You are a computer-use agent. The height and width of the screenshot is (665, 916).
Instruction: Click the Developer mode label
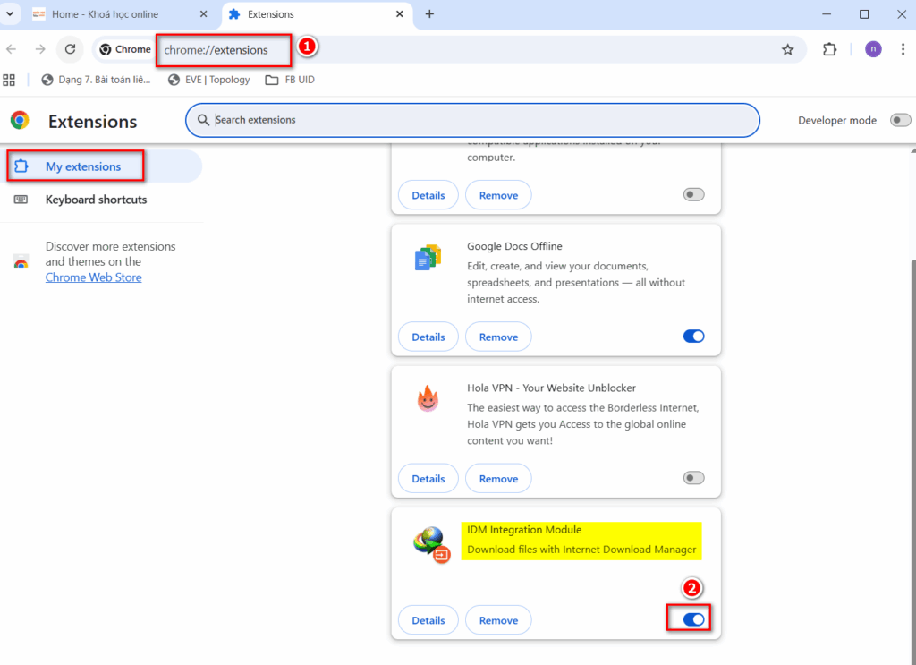pos(837,120)
